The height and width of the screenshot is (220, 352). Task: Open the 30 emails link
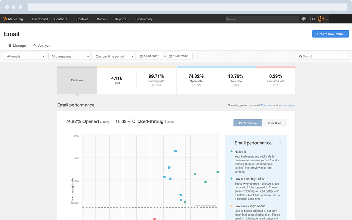coord(266,105)
